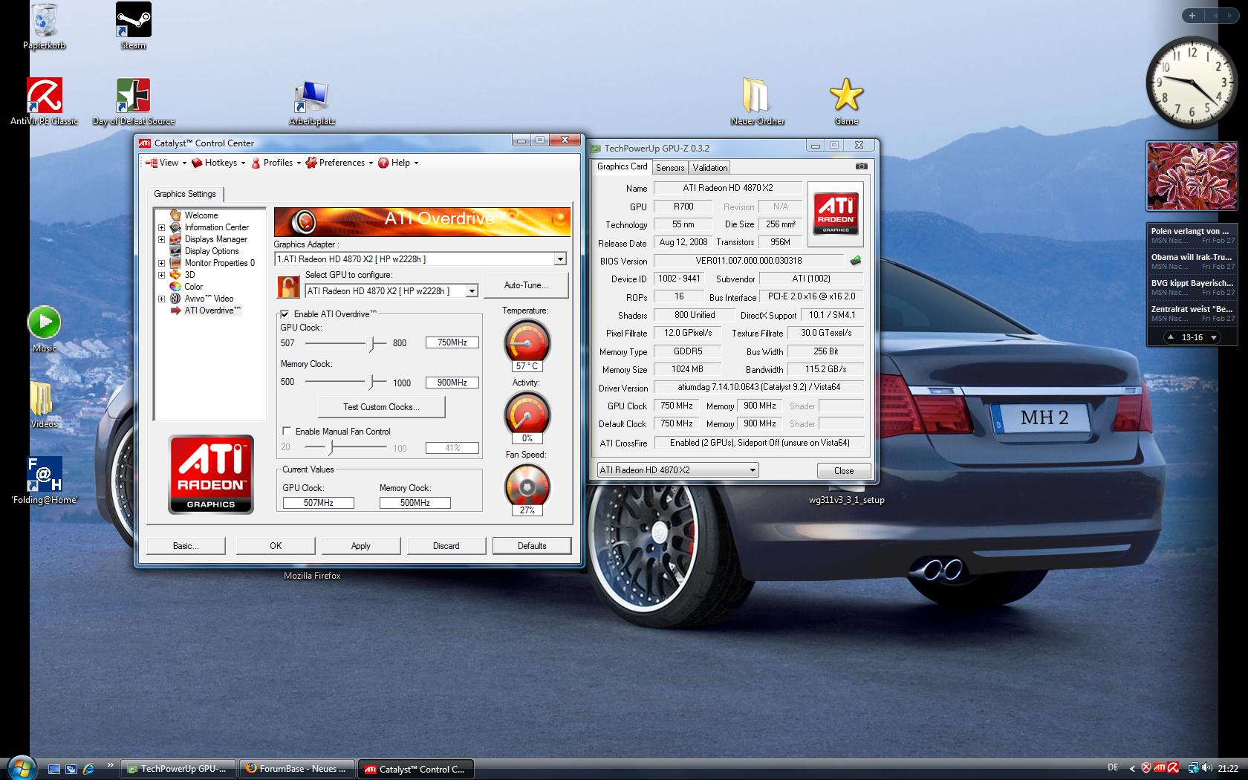The height and width of the screenshot is (780, 1248).
Task: Click the ATI tray icon in system tray
Action: 1160,768
